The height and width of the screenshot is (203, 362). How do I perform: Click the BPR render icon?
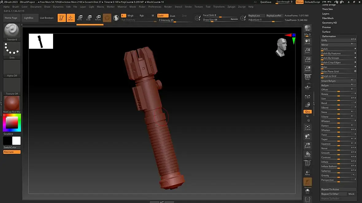tap(307, 29)
